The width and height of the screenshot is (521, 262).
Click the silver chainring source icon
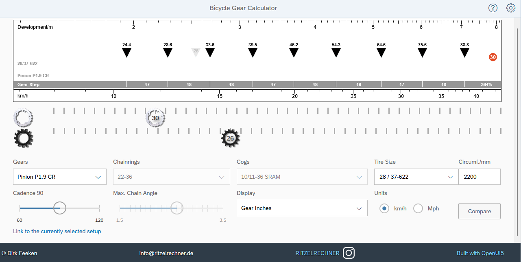(23, 118)
